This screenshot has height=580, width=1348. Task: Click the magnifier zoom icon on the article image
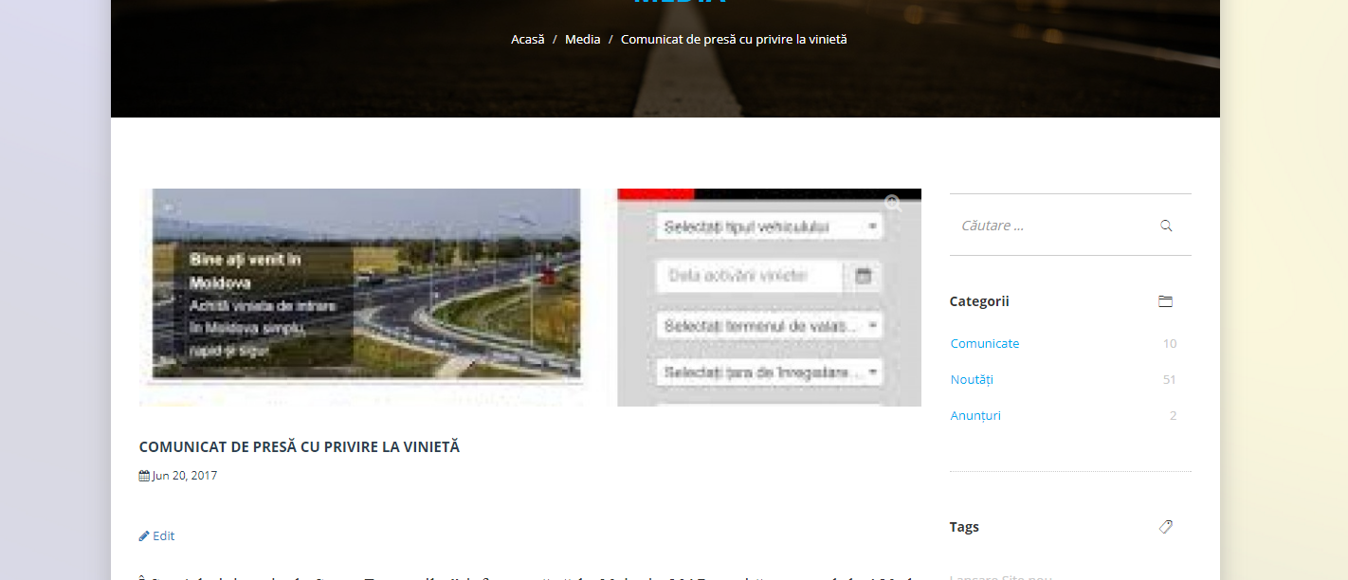893,203
